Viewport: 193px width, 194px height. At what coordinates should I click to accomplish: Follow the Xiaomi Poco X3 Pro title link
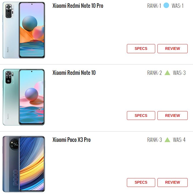coord(71,140)
